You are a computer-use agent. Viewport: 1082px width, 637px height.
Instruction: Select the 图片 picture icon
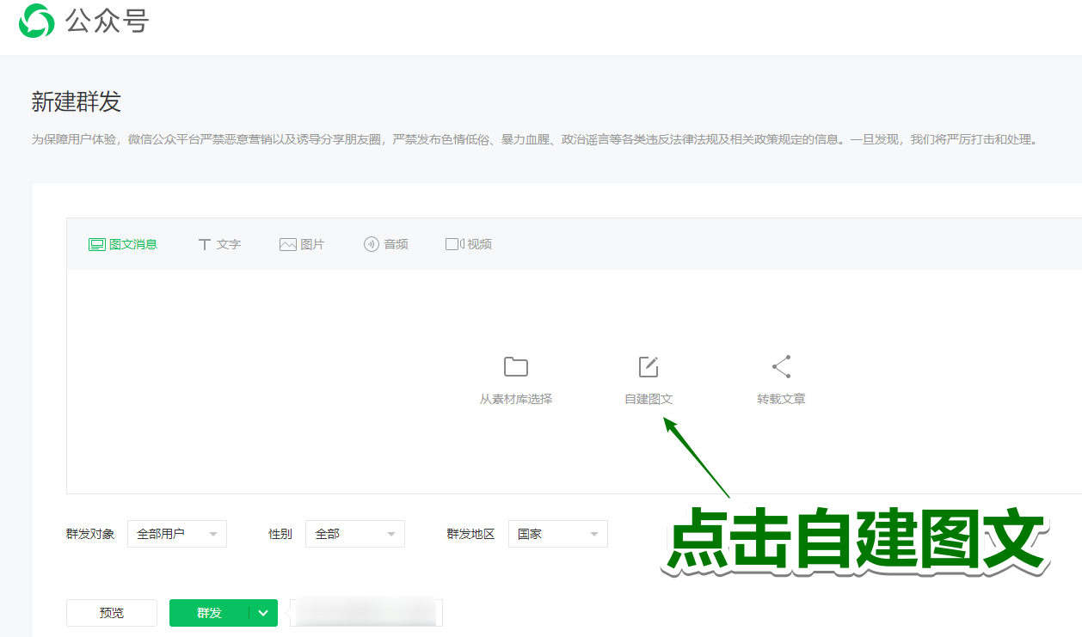[x=287, y=243]
